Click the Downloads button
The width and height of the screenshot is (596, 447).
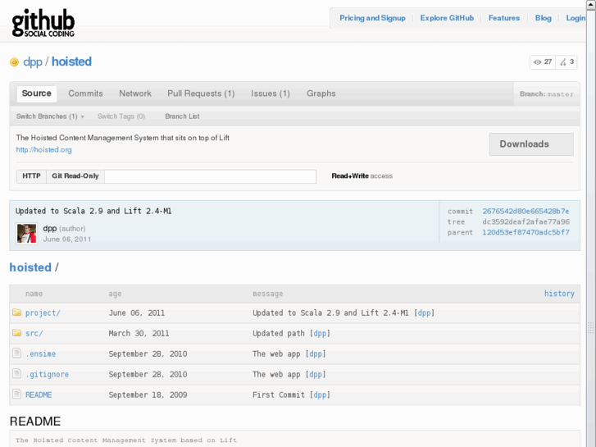pyautogui.click(x=531, y=144)
